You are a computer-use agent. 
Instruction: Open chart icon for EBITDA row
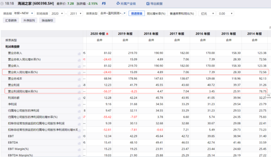tap(79, 143)
